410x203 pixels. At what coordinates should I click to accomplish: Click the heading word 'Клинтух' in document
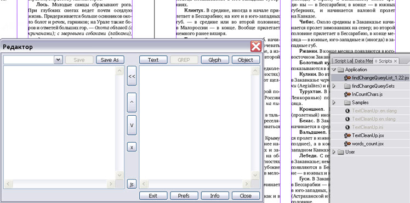pyautogui.click(x=194, y=10)
